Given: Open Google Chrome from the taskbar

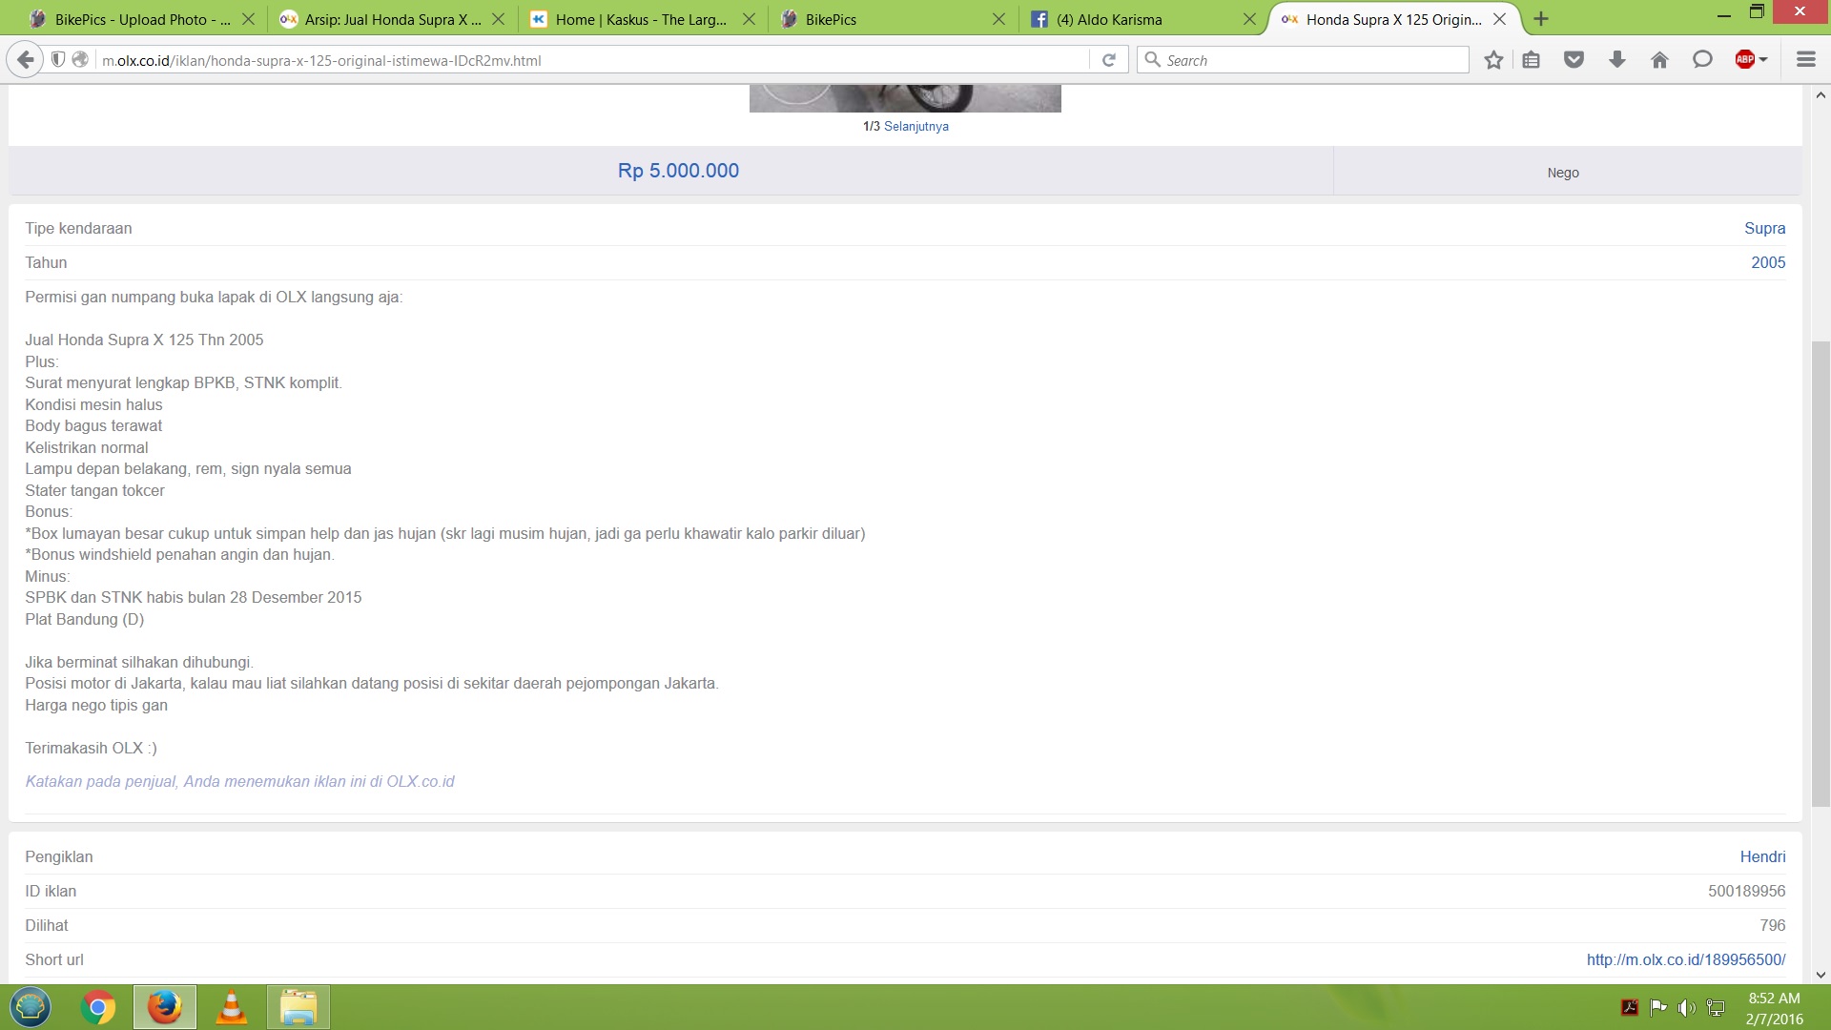Looking at the screenshot, I should click(97, 1007).
